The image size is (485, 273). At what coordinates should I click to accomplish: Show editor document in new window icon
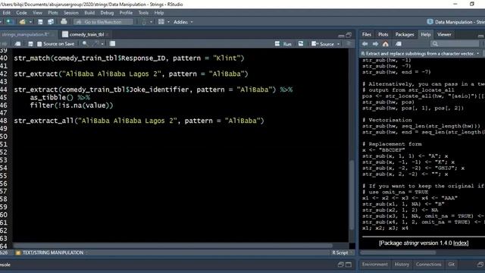18,44
